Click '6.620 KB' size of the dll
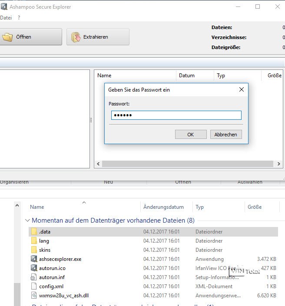 266,296
